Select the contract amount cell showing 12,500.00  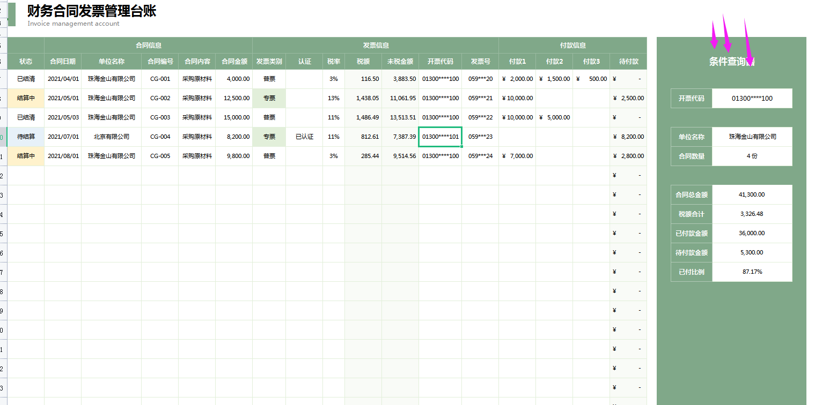click(234, 98)
